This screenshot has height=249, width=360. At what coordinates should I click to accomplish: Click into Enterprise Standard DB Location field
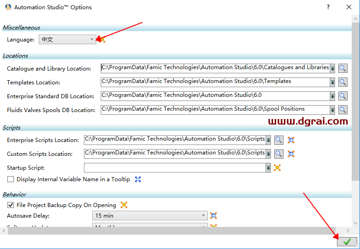click(x=215, y=96)
